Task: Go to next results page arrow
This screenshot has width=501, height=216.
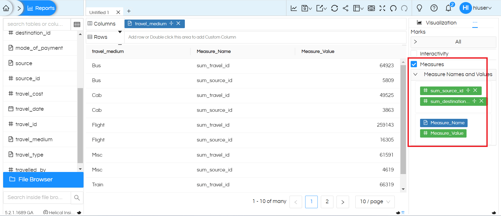Action: pos(343,202)
